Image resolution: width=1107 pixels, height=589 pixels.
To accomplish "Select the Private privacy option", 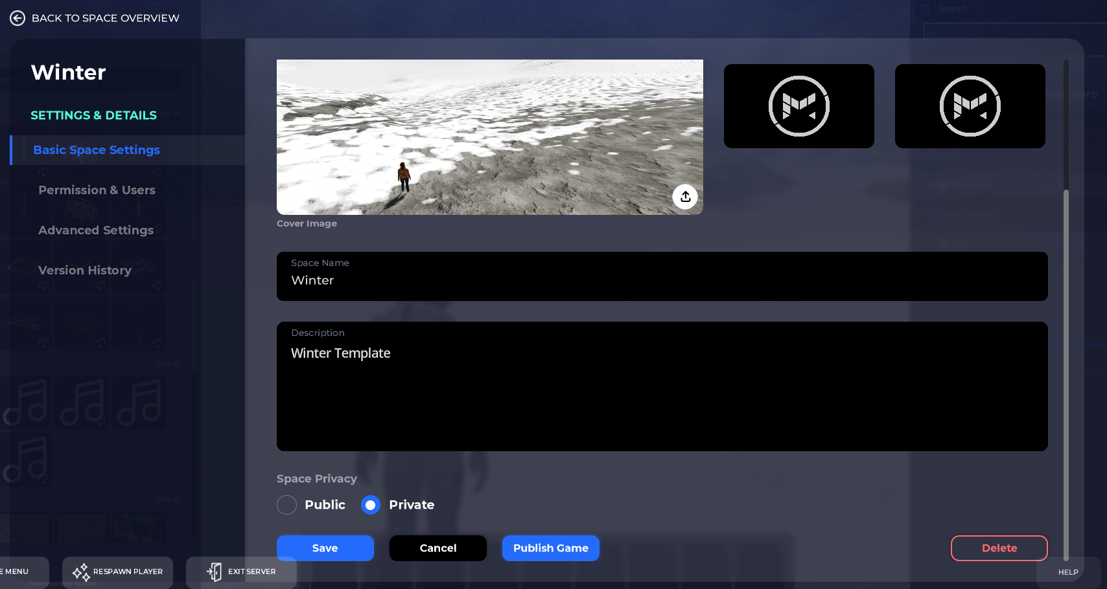I will pyautogui.click(x=370, y=505).
